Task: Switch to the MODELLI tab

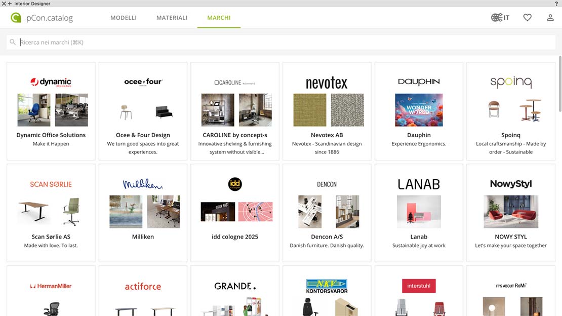Action: tap(124, 18)
